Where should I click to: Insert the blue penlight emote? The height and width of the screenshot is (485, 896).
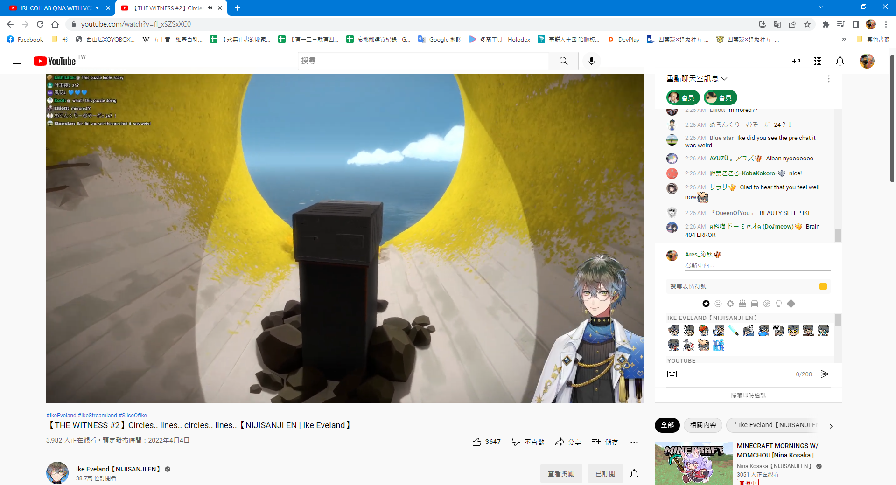(734, 330)
